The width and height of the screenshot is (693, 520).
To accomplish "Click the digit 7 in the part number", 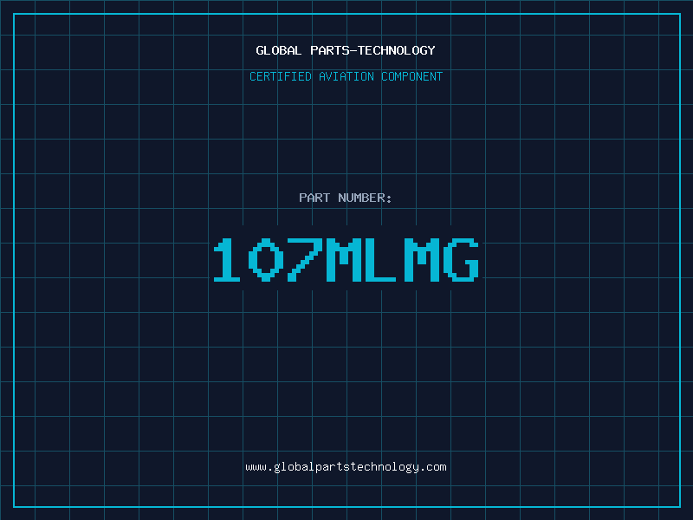I will [304, 260].
